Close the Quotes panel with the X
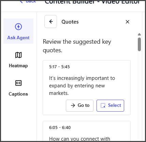Image resolution: width=146 pixels, height=142 pixels. coord(128,22)
